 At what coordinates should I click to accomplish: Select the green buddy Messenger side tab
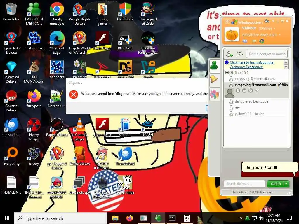214,66
